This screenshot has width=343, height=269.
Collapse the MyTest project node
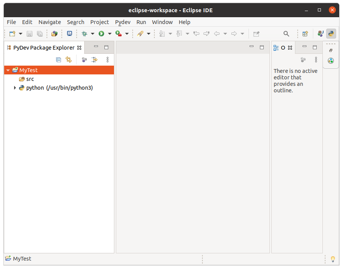pos(8,70)
